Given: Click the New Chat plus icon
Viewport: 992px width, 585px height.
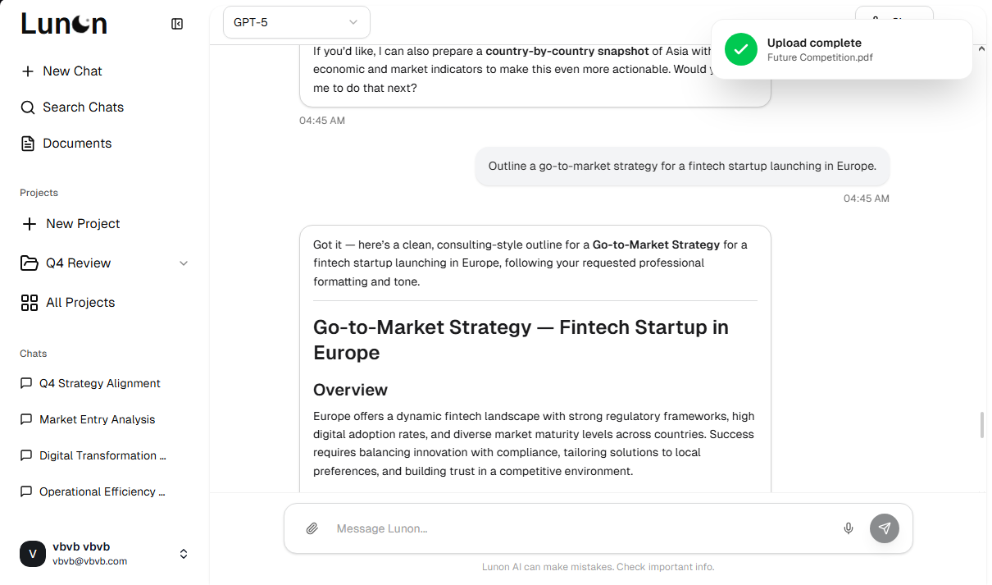Looking at the screenshot, I should 28,71.
